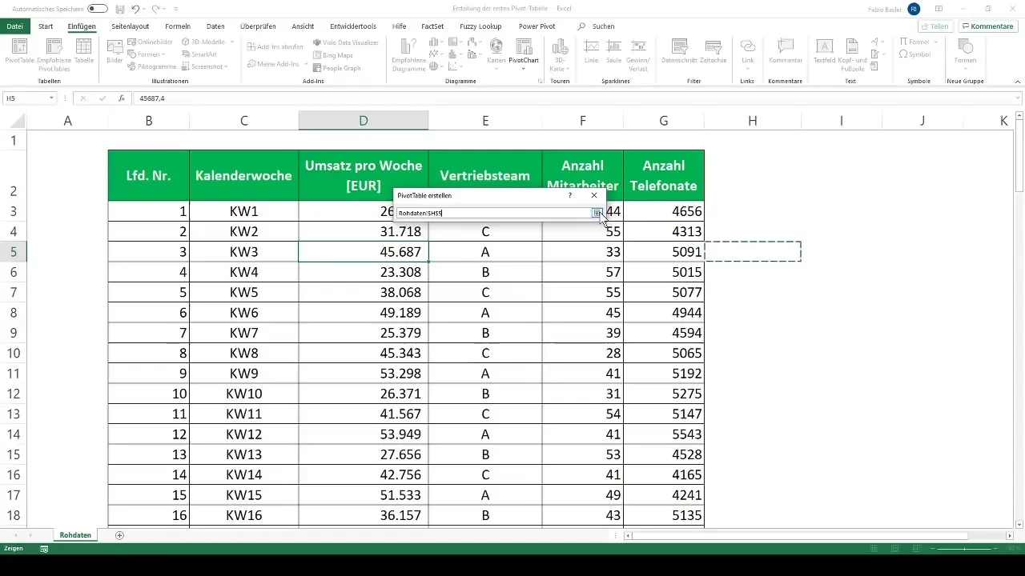Screen dimensions: 1025x576
Task: Select the Rohdaten sheet tab
Action: point(76,535)
